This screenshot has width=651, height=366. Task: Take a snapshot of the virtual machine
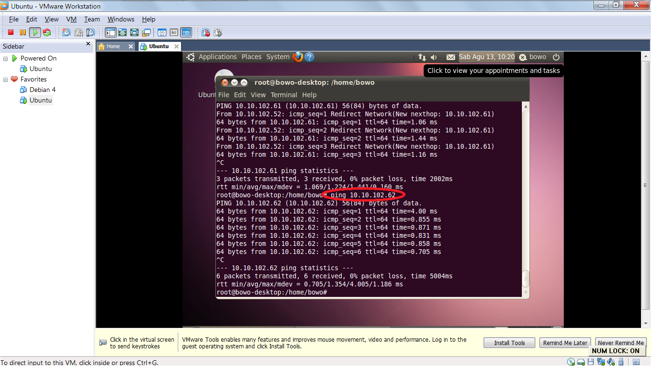click(x=66, y=32)
